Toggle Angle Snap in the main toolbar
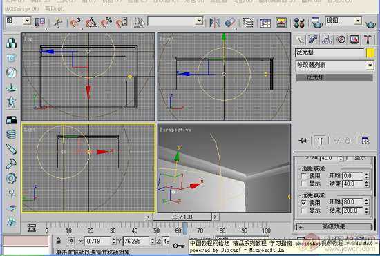380x256 pixels. point(91,23)
